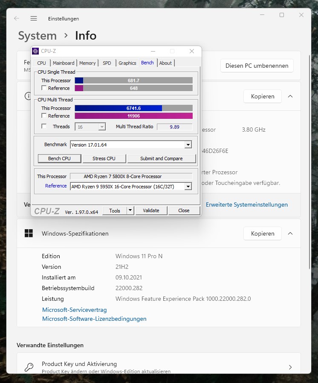
Task: Click the Windows logo icon beside Windows-Spezifikationen
Action: tap(29, 233)
